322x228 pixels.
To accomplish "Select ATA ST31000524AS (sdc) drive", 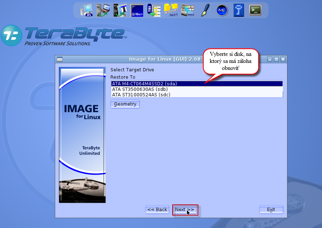I will [197, 95].
